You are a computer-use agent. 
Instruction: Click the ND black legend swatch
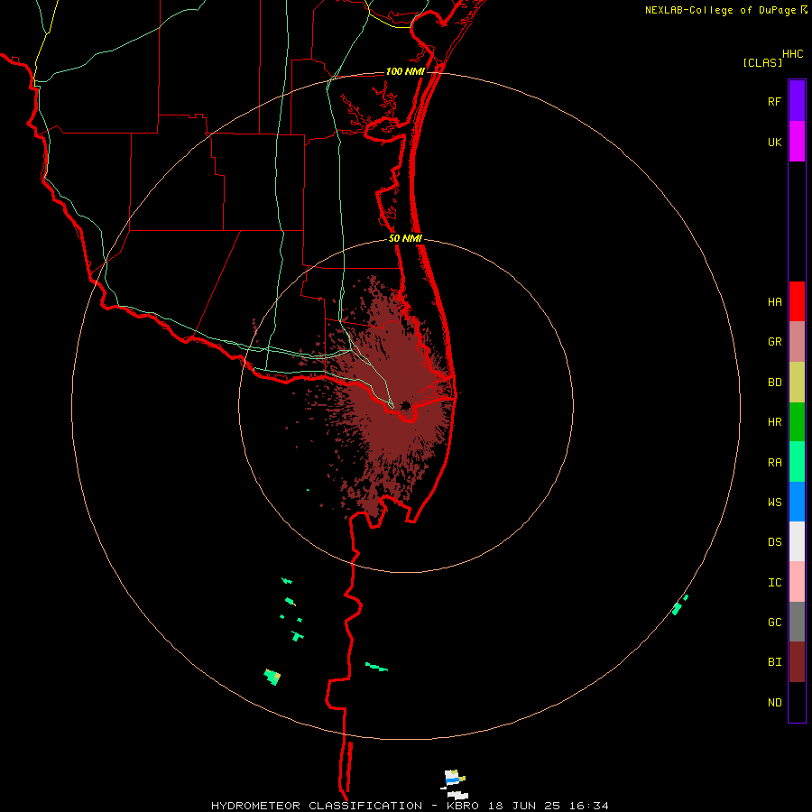point(797,702)
